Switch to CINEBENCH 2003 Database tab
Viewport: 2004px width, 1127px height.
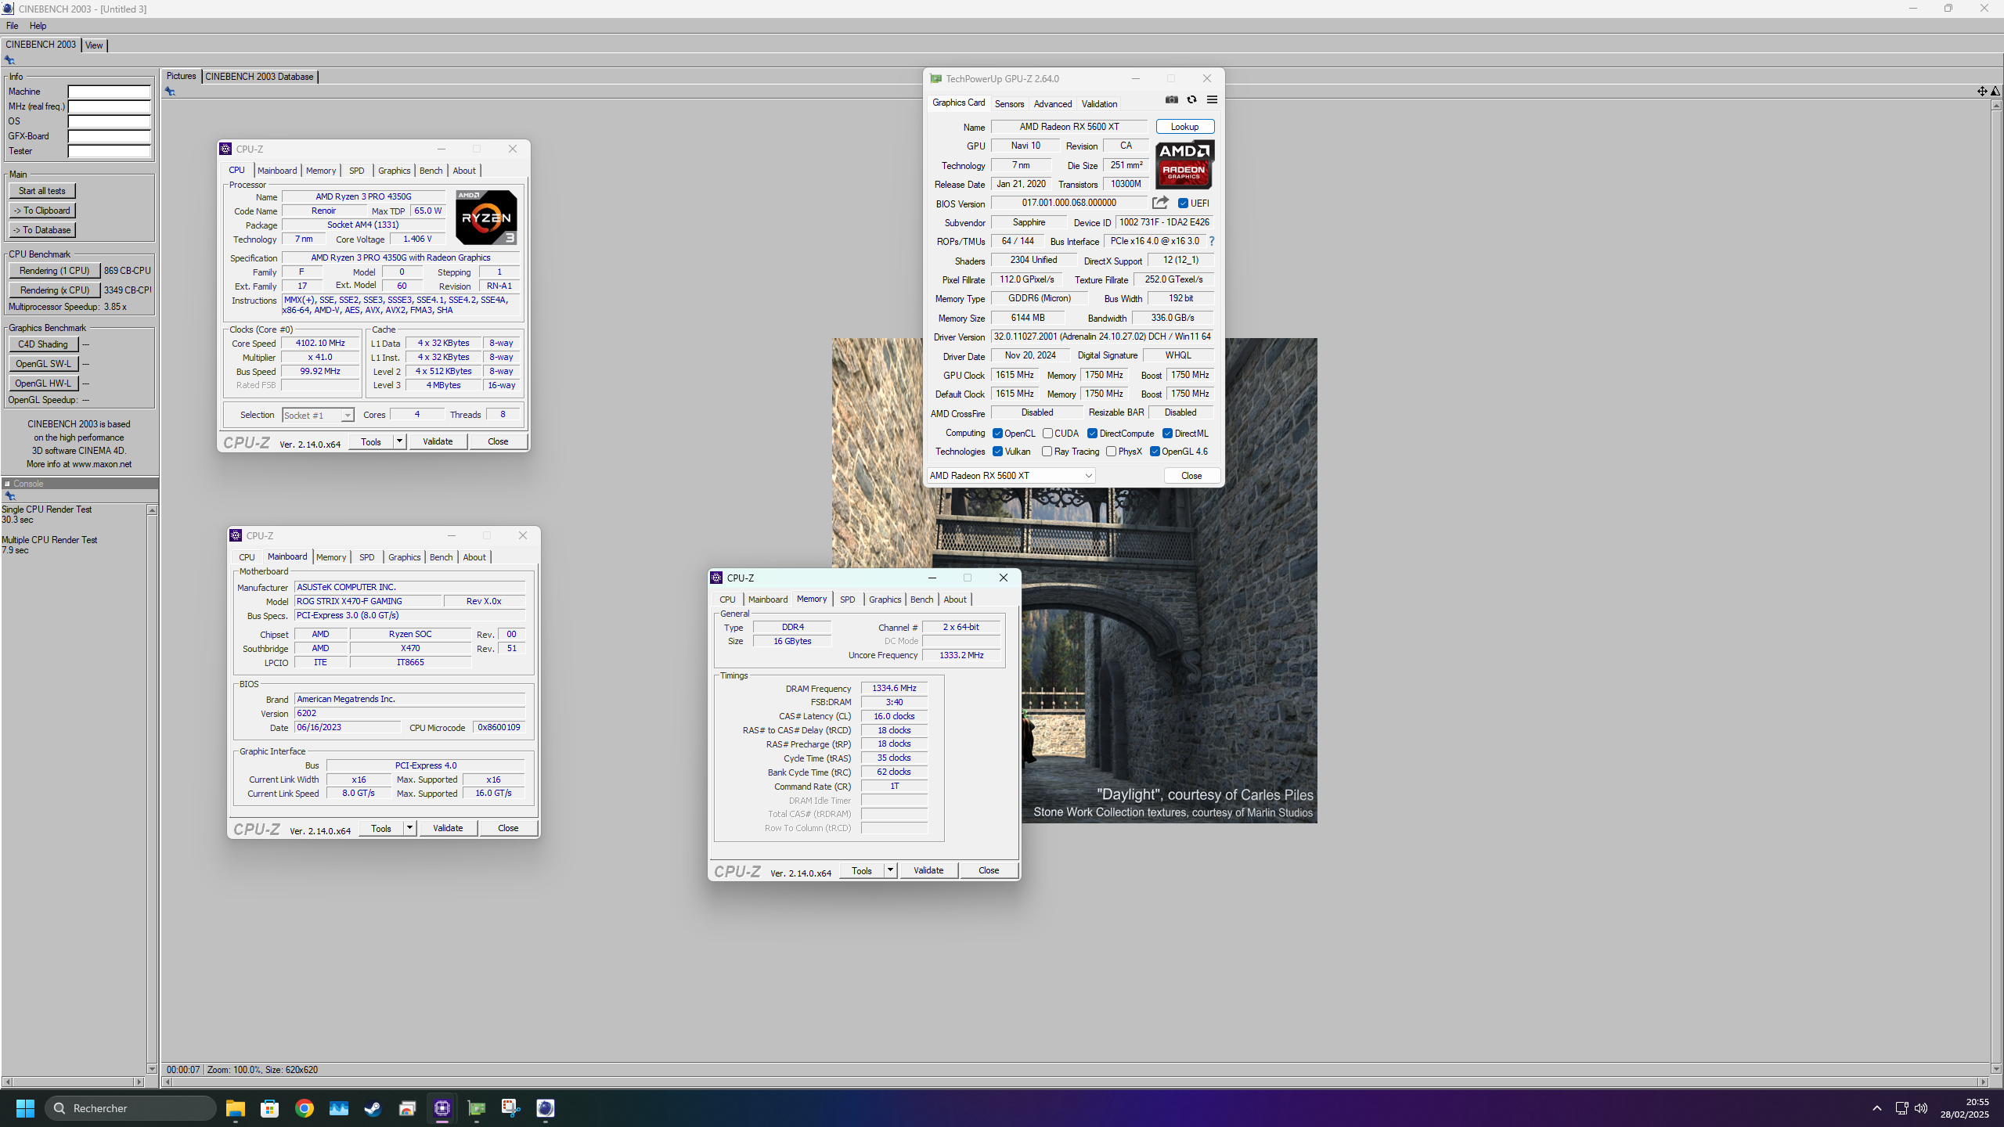tap(259, 77)
